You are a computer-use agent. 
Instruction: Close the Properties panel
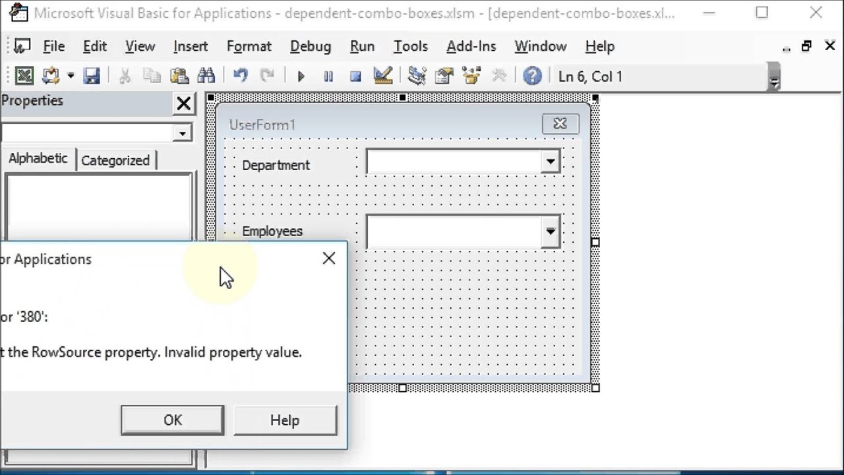tap(183, 103)
